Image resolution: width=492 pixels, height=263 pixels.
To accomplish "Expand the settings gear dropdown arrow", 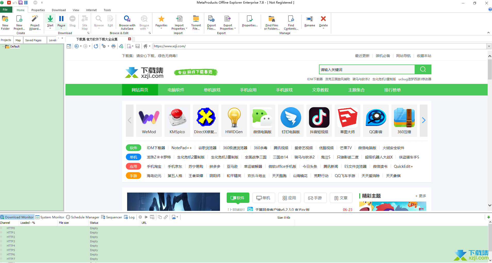I will [108, 46].
